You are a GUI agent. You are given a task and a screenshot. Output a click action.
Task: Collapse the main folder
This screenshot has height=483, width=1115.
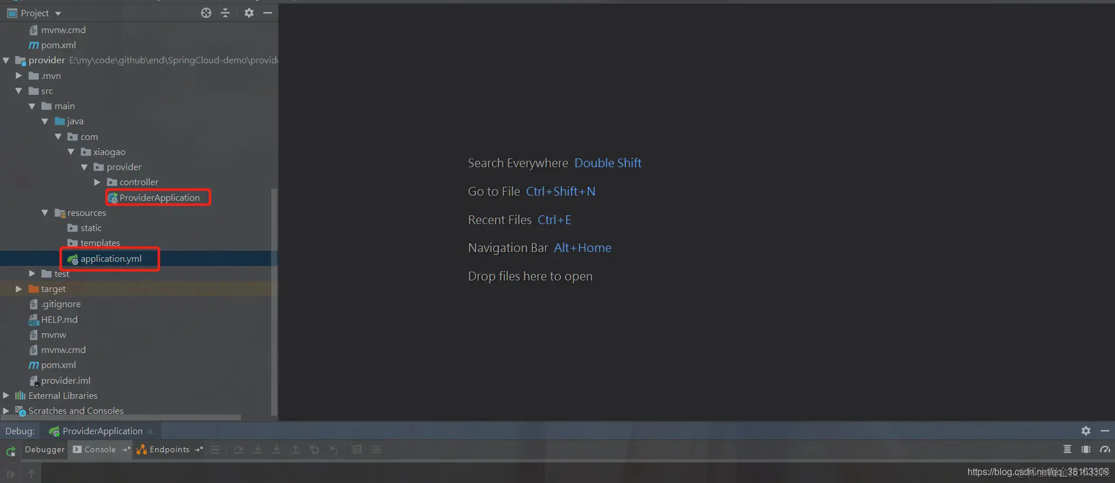pyautogui.click(x=32, y=106)
